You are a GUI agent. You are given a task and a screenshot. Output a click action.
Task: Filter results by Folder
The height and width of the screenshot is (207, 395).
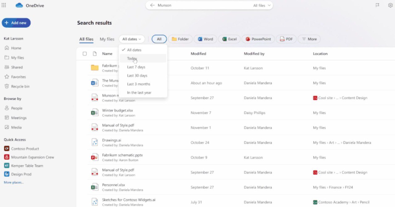click(x=180, y=39)
